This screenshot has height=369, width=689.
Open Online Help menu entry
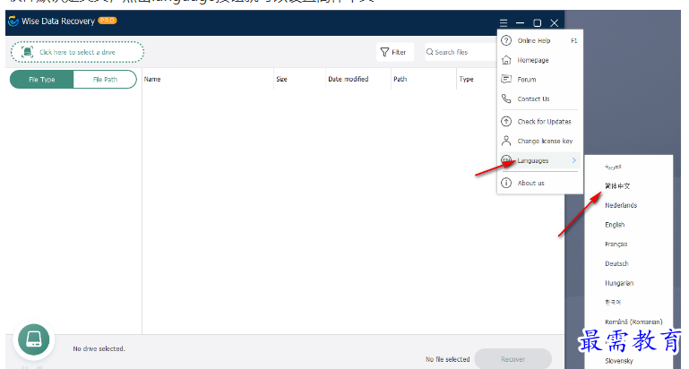coord(539,40)
